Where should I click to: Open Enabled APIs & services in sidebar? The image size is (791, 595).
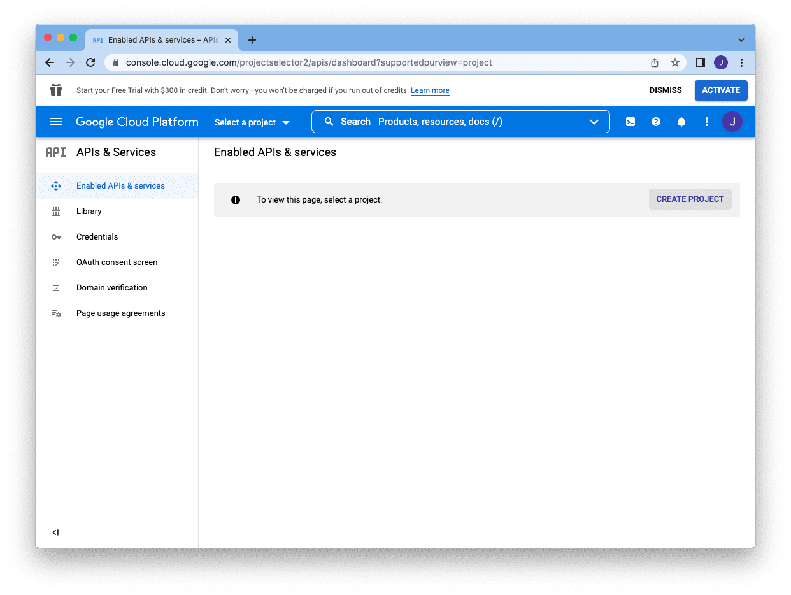(x=117, y=186)
